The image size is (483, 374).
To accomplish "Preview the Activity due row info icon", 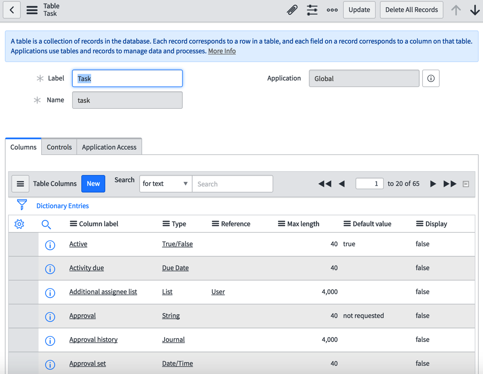I will 50,269.
